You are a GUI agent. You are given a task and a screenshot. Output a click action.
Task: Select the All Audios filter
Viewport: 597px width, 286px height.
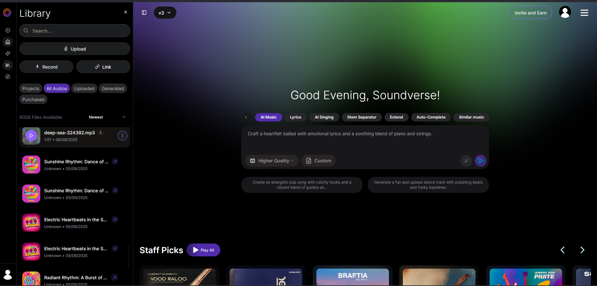[57, 89]
